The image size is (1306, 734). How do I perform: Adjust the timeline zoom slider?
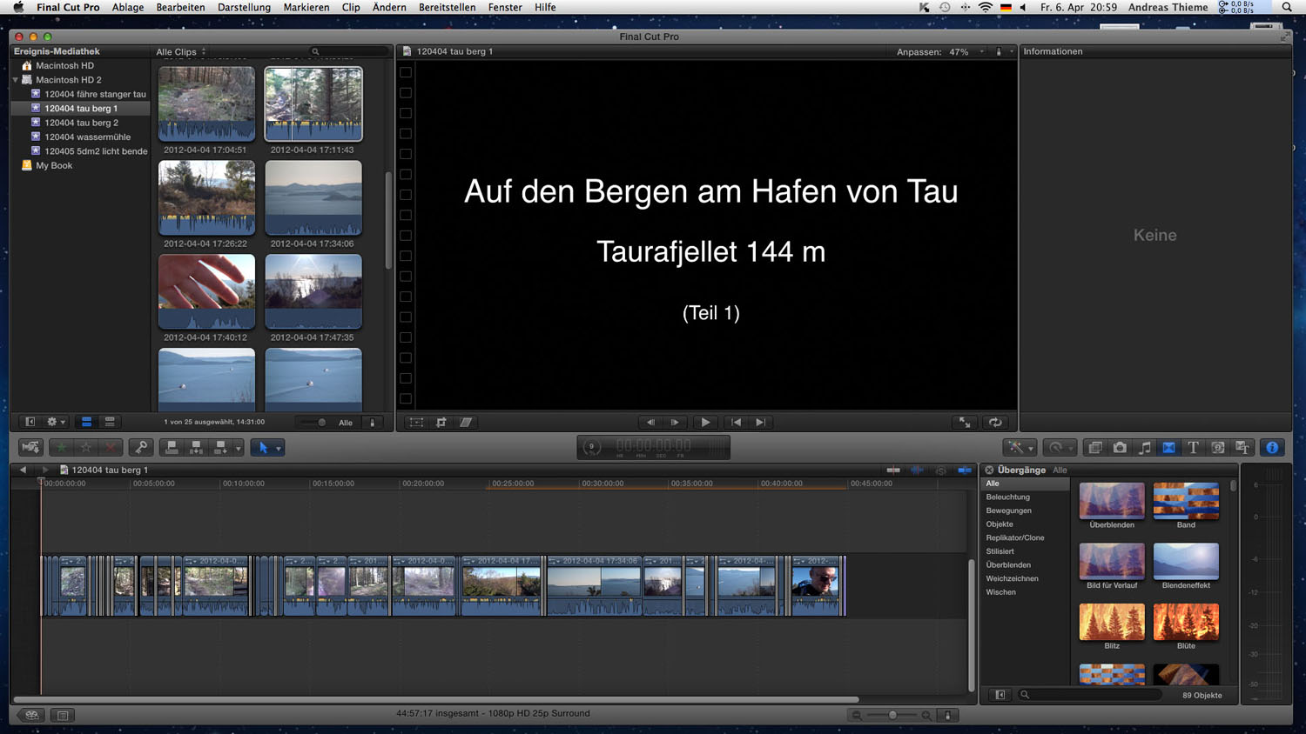click(892, 715)
